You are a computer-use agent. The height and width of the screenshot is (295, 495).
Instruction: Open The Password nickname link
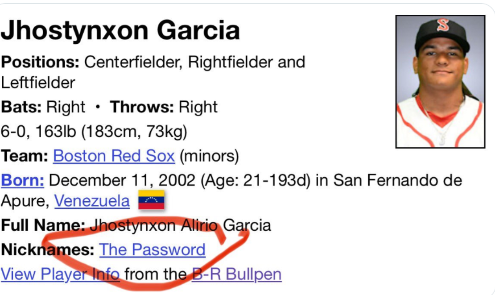click(x=152, y=249)
